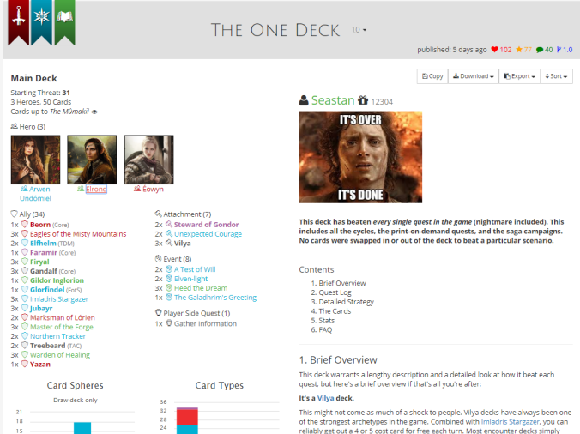Open Imladris Stargazer in the ally list
This screenshot has height=434, width=580.
(59, 299)
